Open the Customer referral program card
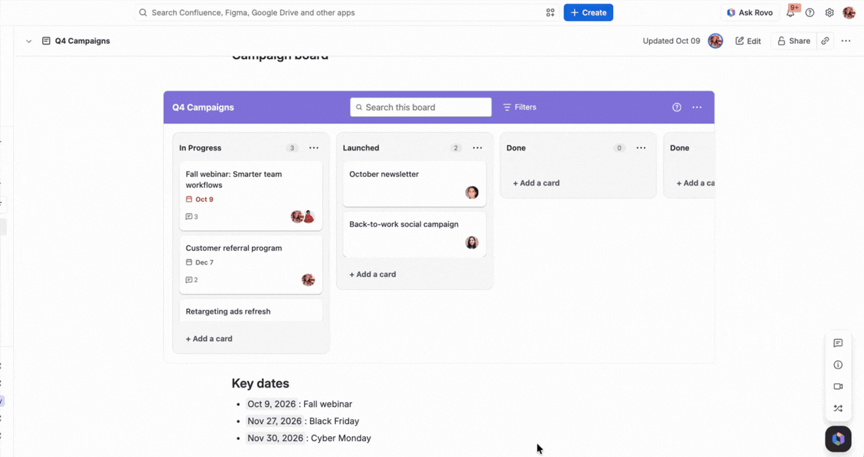 [x=251, y=265]
